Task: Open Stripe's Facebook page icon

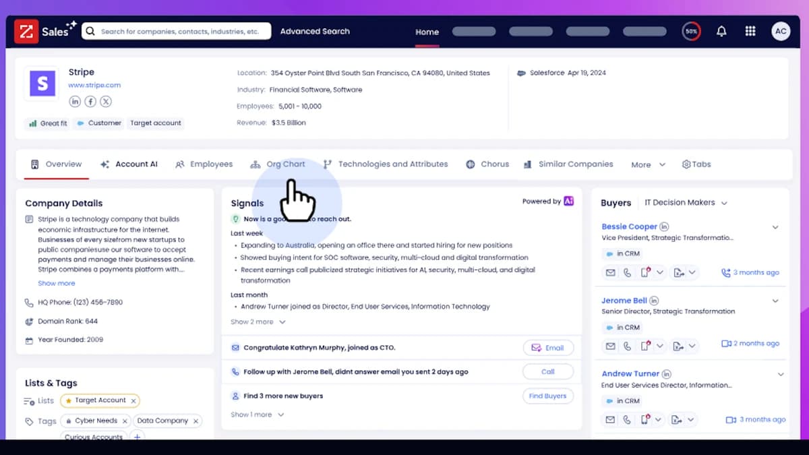Action: coord(90,101)
